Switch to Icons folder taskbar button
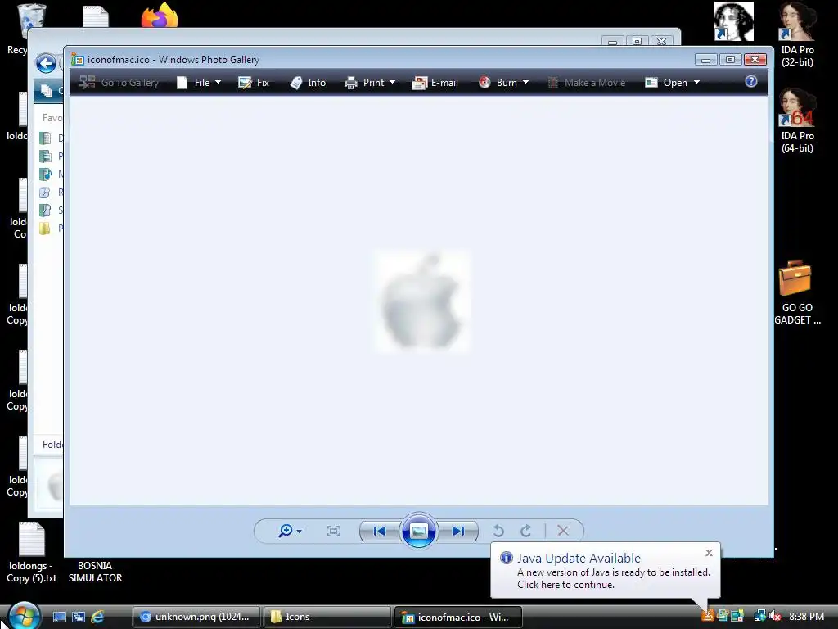Image resolution: width=838 pixels, height=629 pixels. (x=327, y=617)
